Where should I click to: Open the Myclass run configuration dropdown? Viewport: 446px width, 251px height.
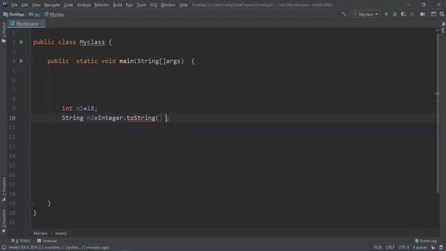[x=365, y=14]
